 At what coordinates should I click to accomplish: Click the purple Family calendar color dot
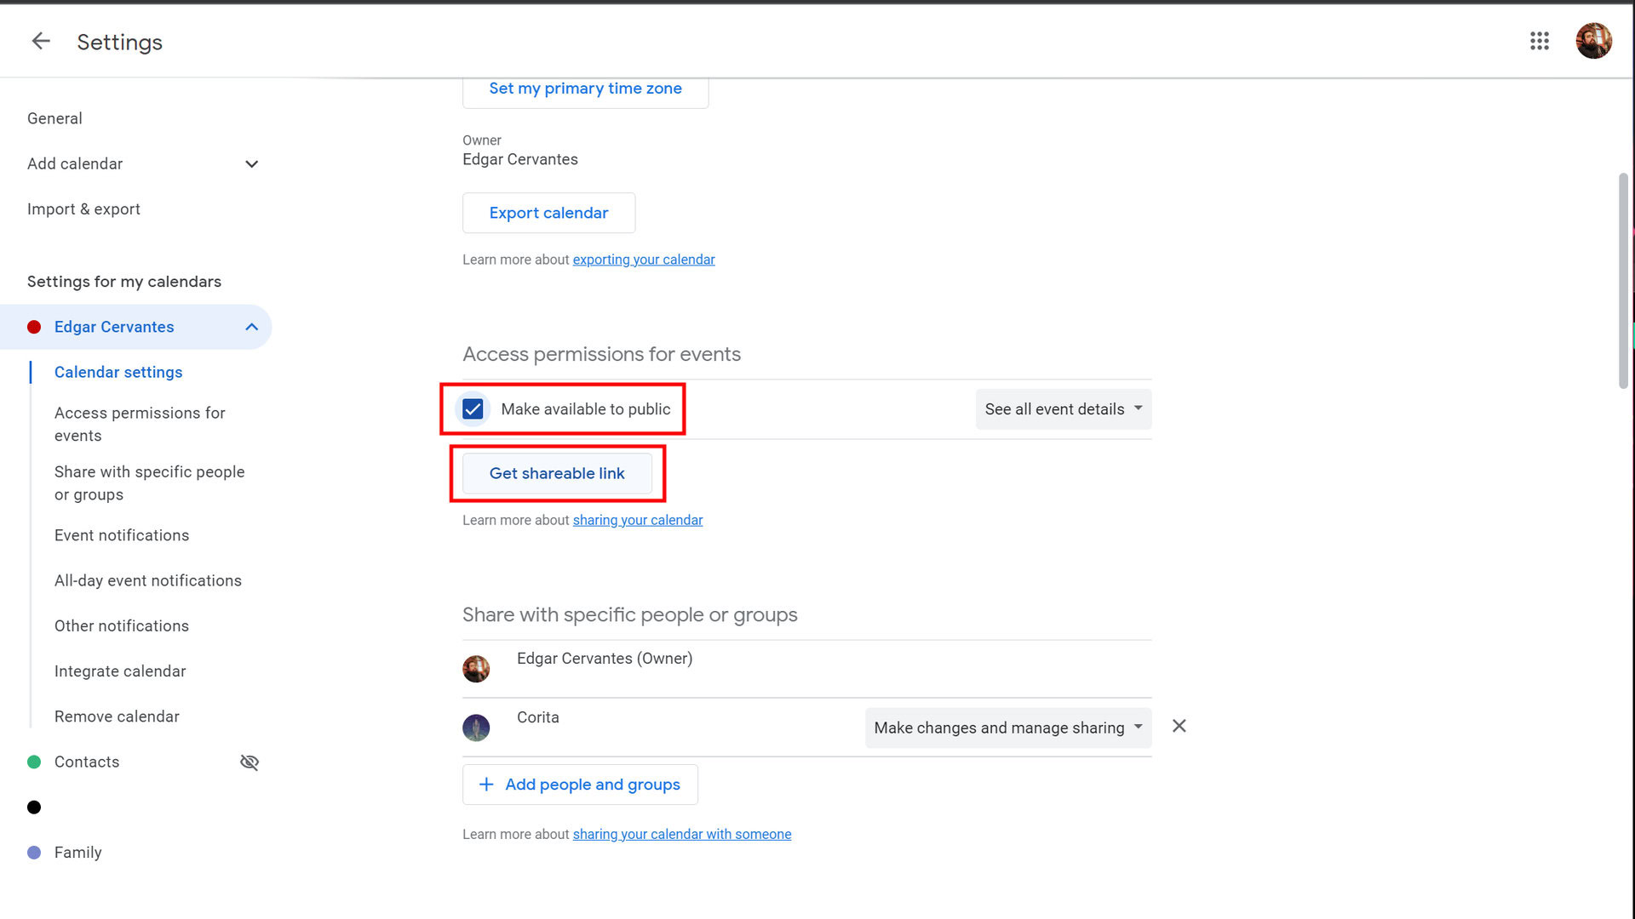[x=34, y=853]
